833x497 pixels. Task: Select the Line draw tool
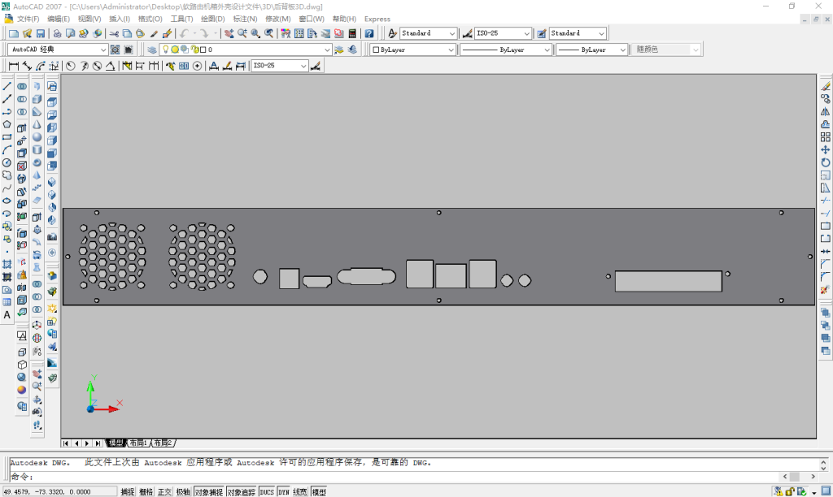coord(7,86)
